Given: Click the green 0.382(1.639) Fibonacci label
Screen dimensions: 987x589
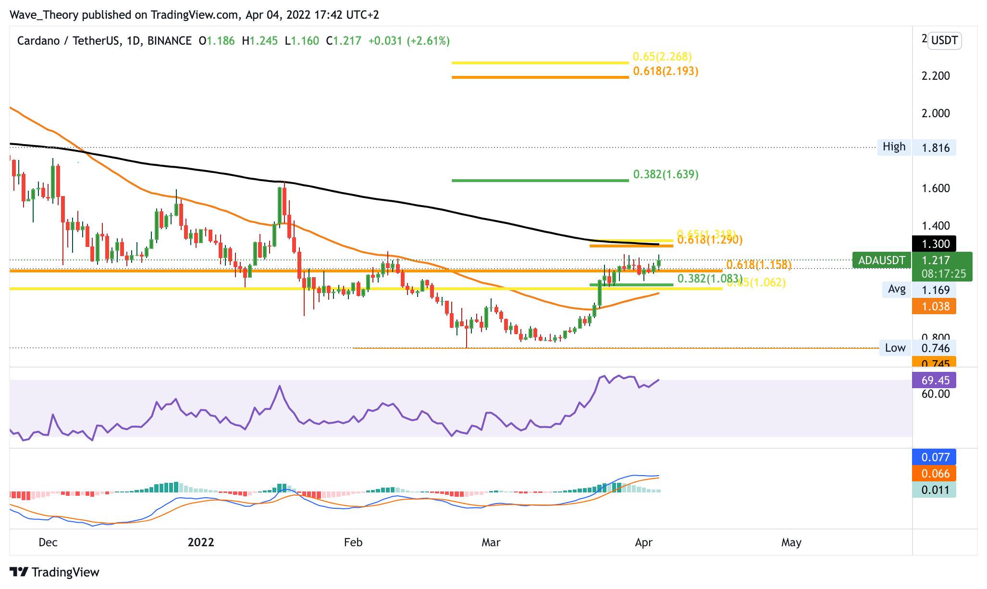Looking at the screenshot, I should tap(666, 174).
